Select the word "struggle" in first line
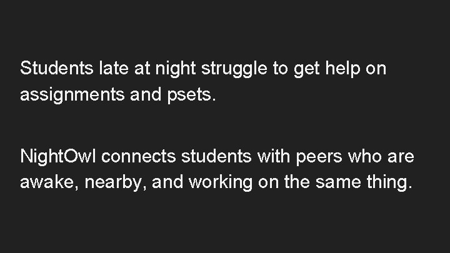This screenshot has width=450, height=253. [234, 69]
